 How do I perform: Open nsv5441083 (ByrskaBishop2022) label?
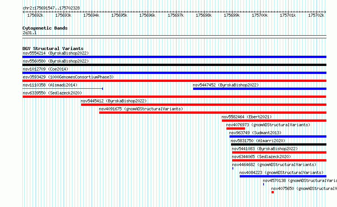pos(265,149)
